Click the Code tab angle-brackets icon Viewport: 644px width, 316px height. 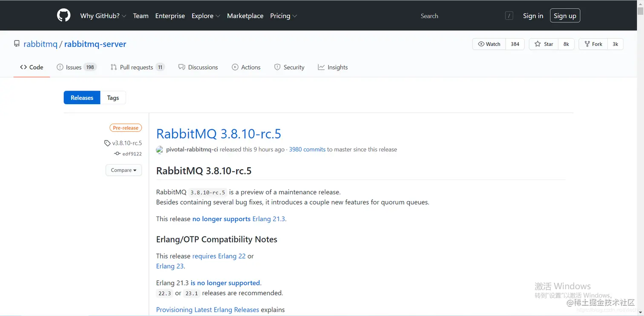(x=23, y=67)
